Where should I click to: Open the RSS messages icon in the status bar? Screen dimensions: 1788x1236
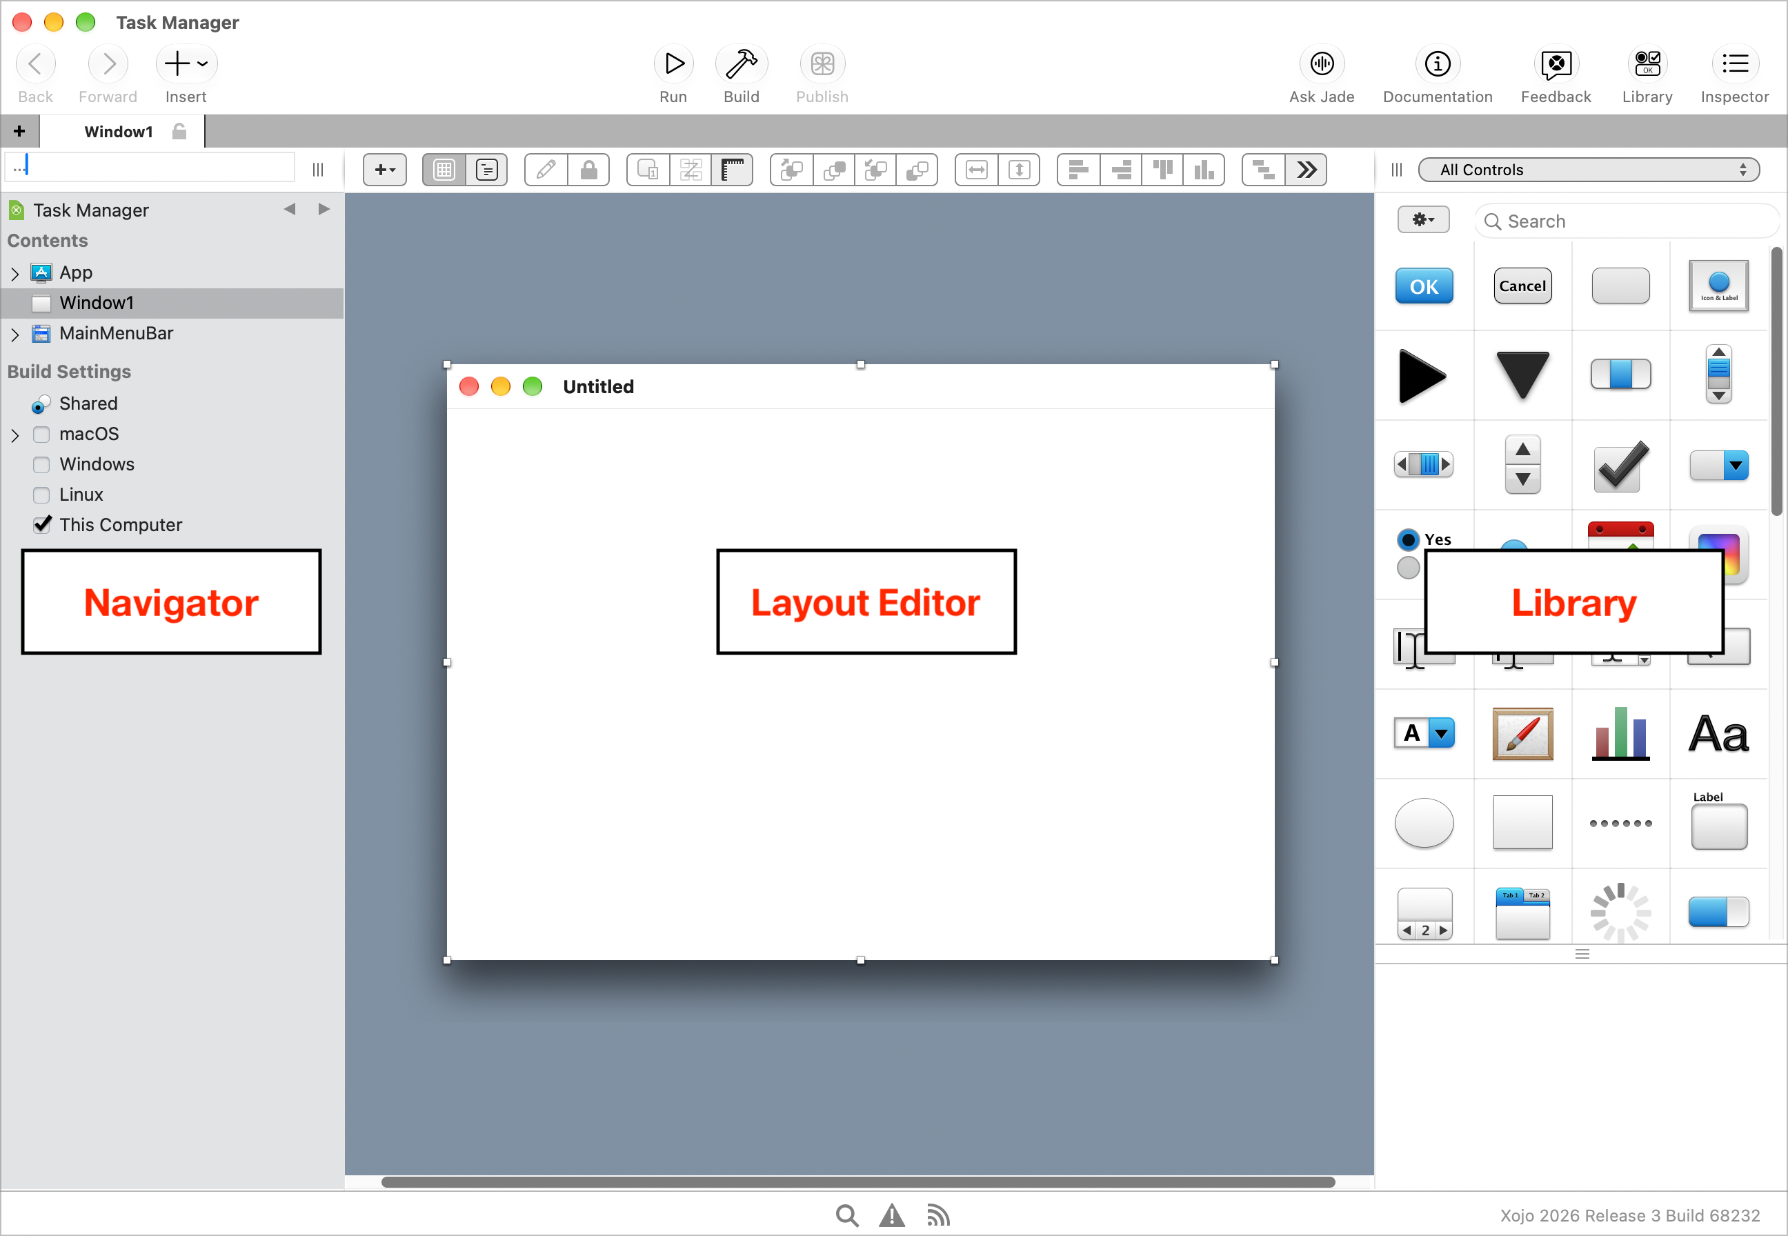pos(937,1215)
